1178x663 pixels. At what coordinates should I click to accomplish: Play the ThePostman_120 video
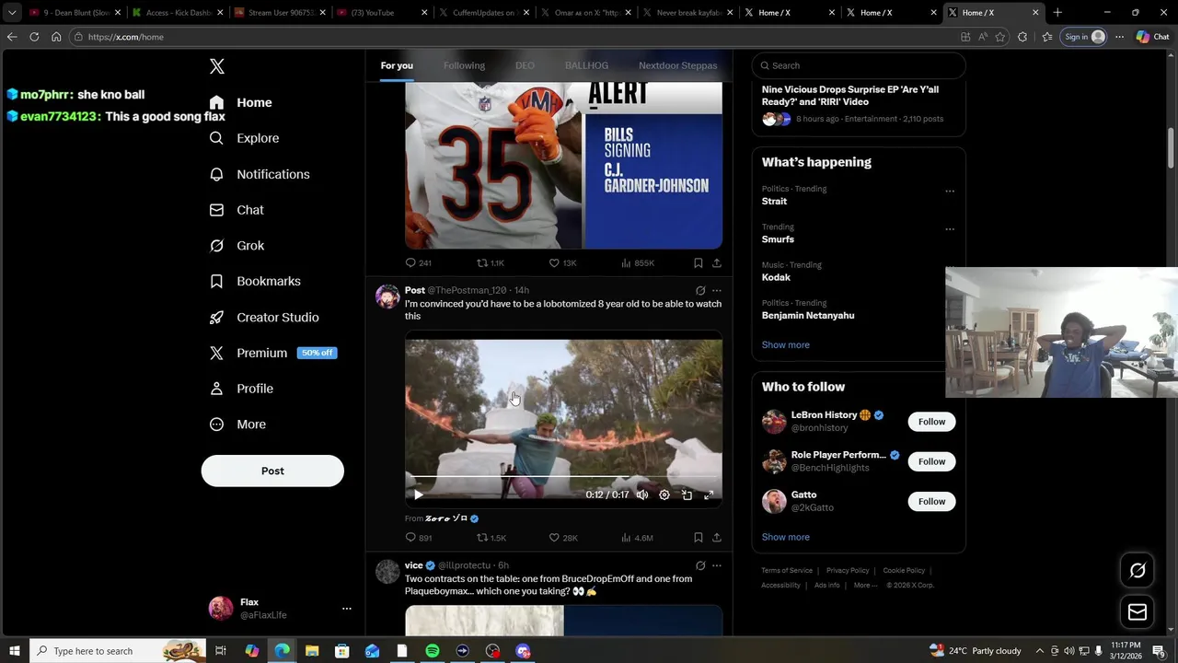click(x=419, y=495)
